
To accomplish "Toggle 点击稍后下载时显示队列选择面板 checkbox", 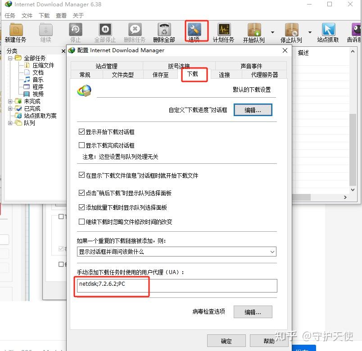I will [x=81, y=193].
